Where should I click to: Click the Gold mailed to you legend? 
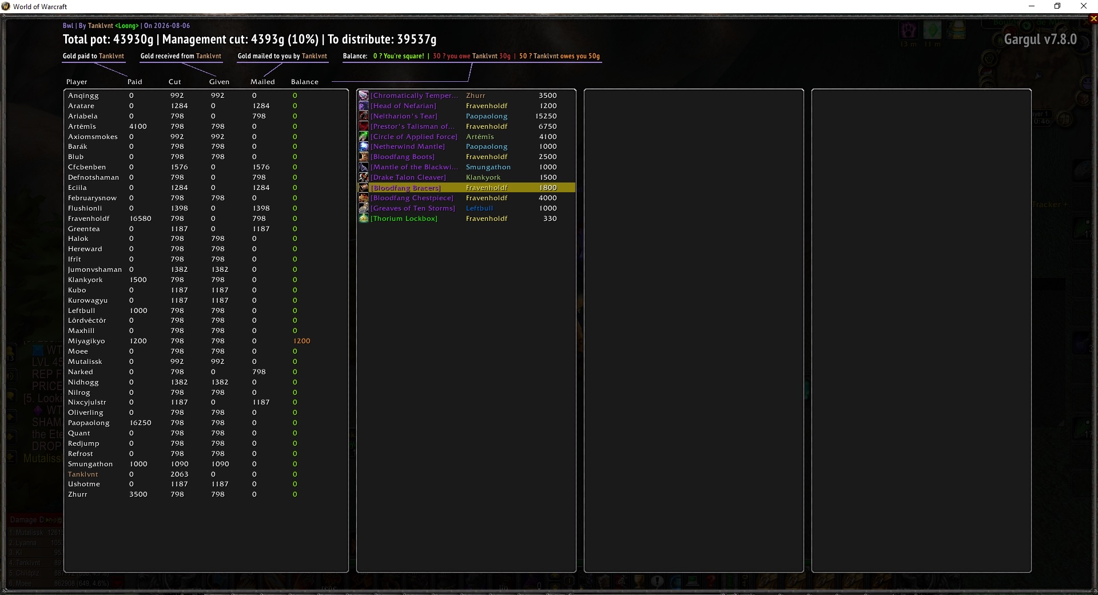[283, 56]
